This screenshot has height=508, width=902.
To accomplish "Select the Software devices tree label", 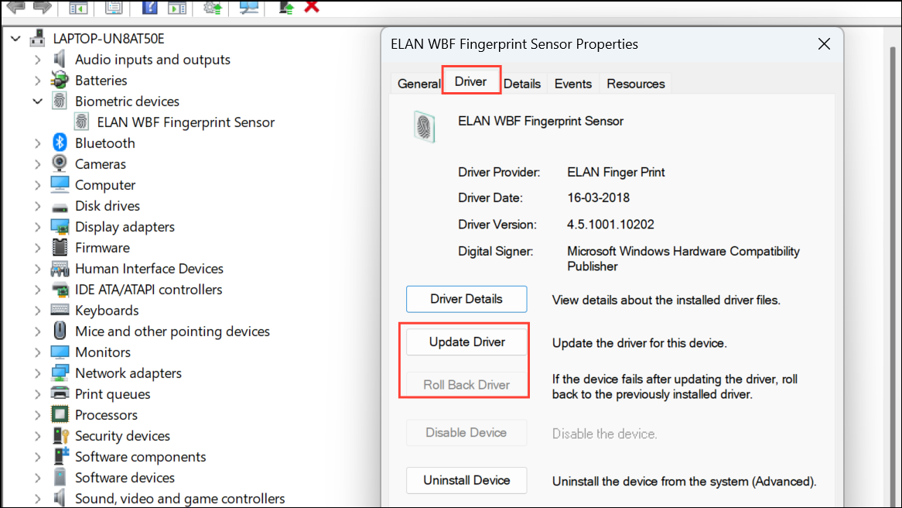I will click(x=125, y=478).
